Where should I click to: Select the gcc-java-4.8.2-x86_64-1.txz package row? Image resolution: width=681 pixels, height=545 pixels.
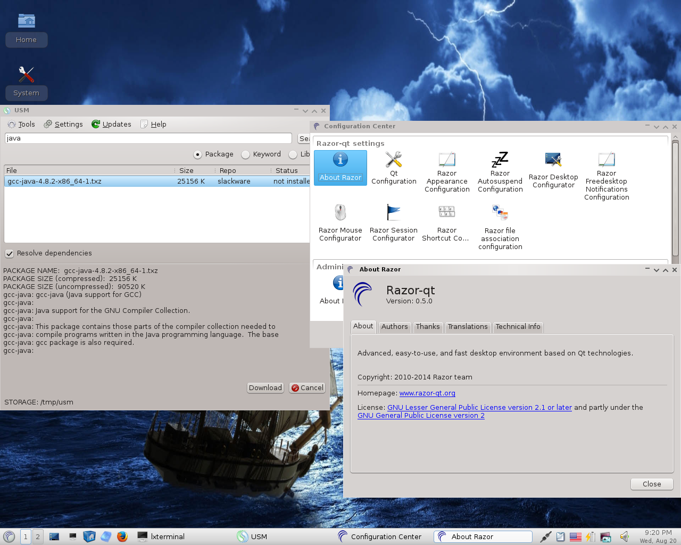click(157, 181)
